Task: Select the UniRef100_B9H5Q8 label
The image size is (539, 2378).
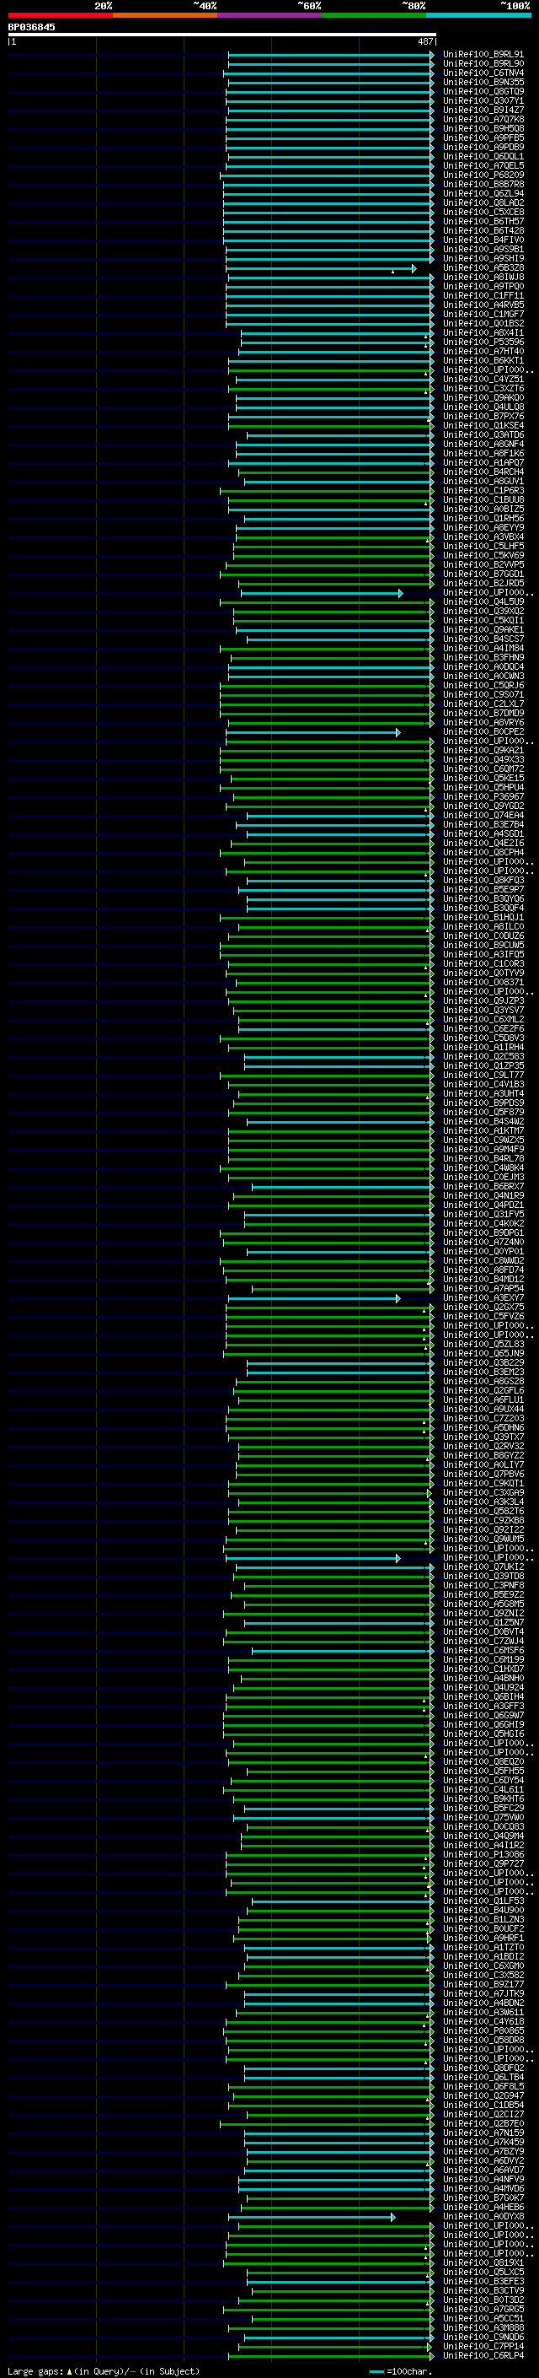Action: (x=483, y=128)
